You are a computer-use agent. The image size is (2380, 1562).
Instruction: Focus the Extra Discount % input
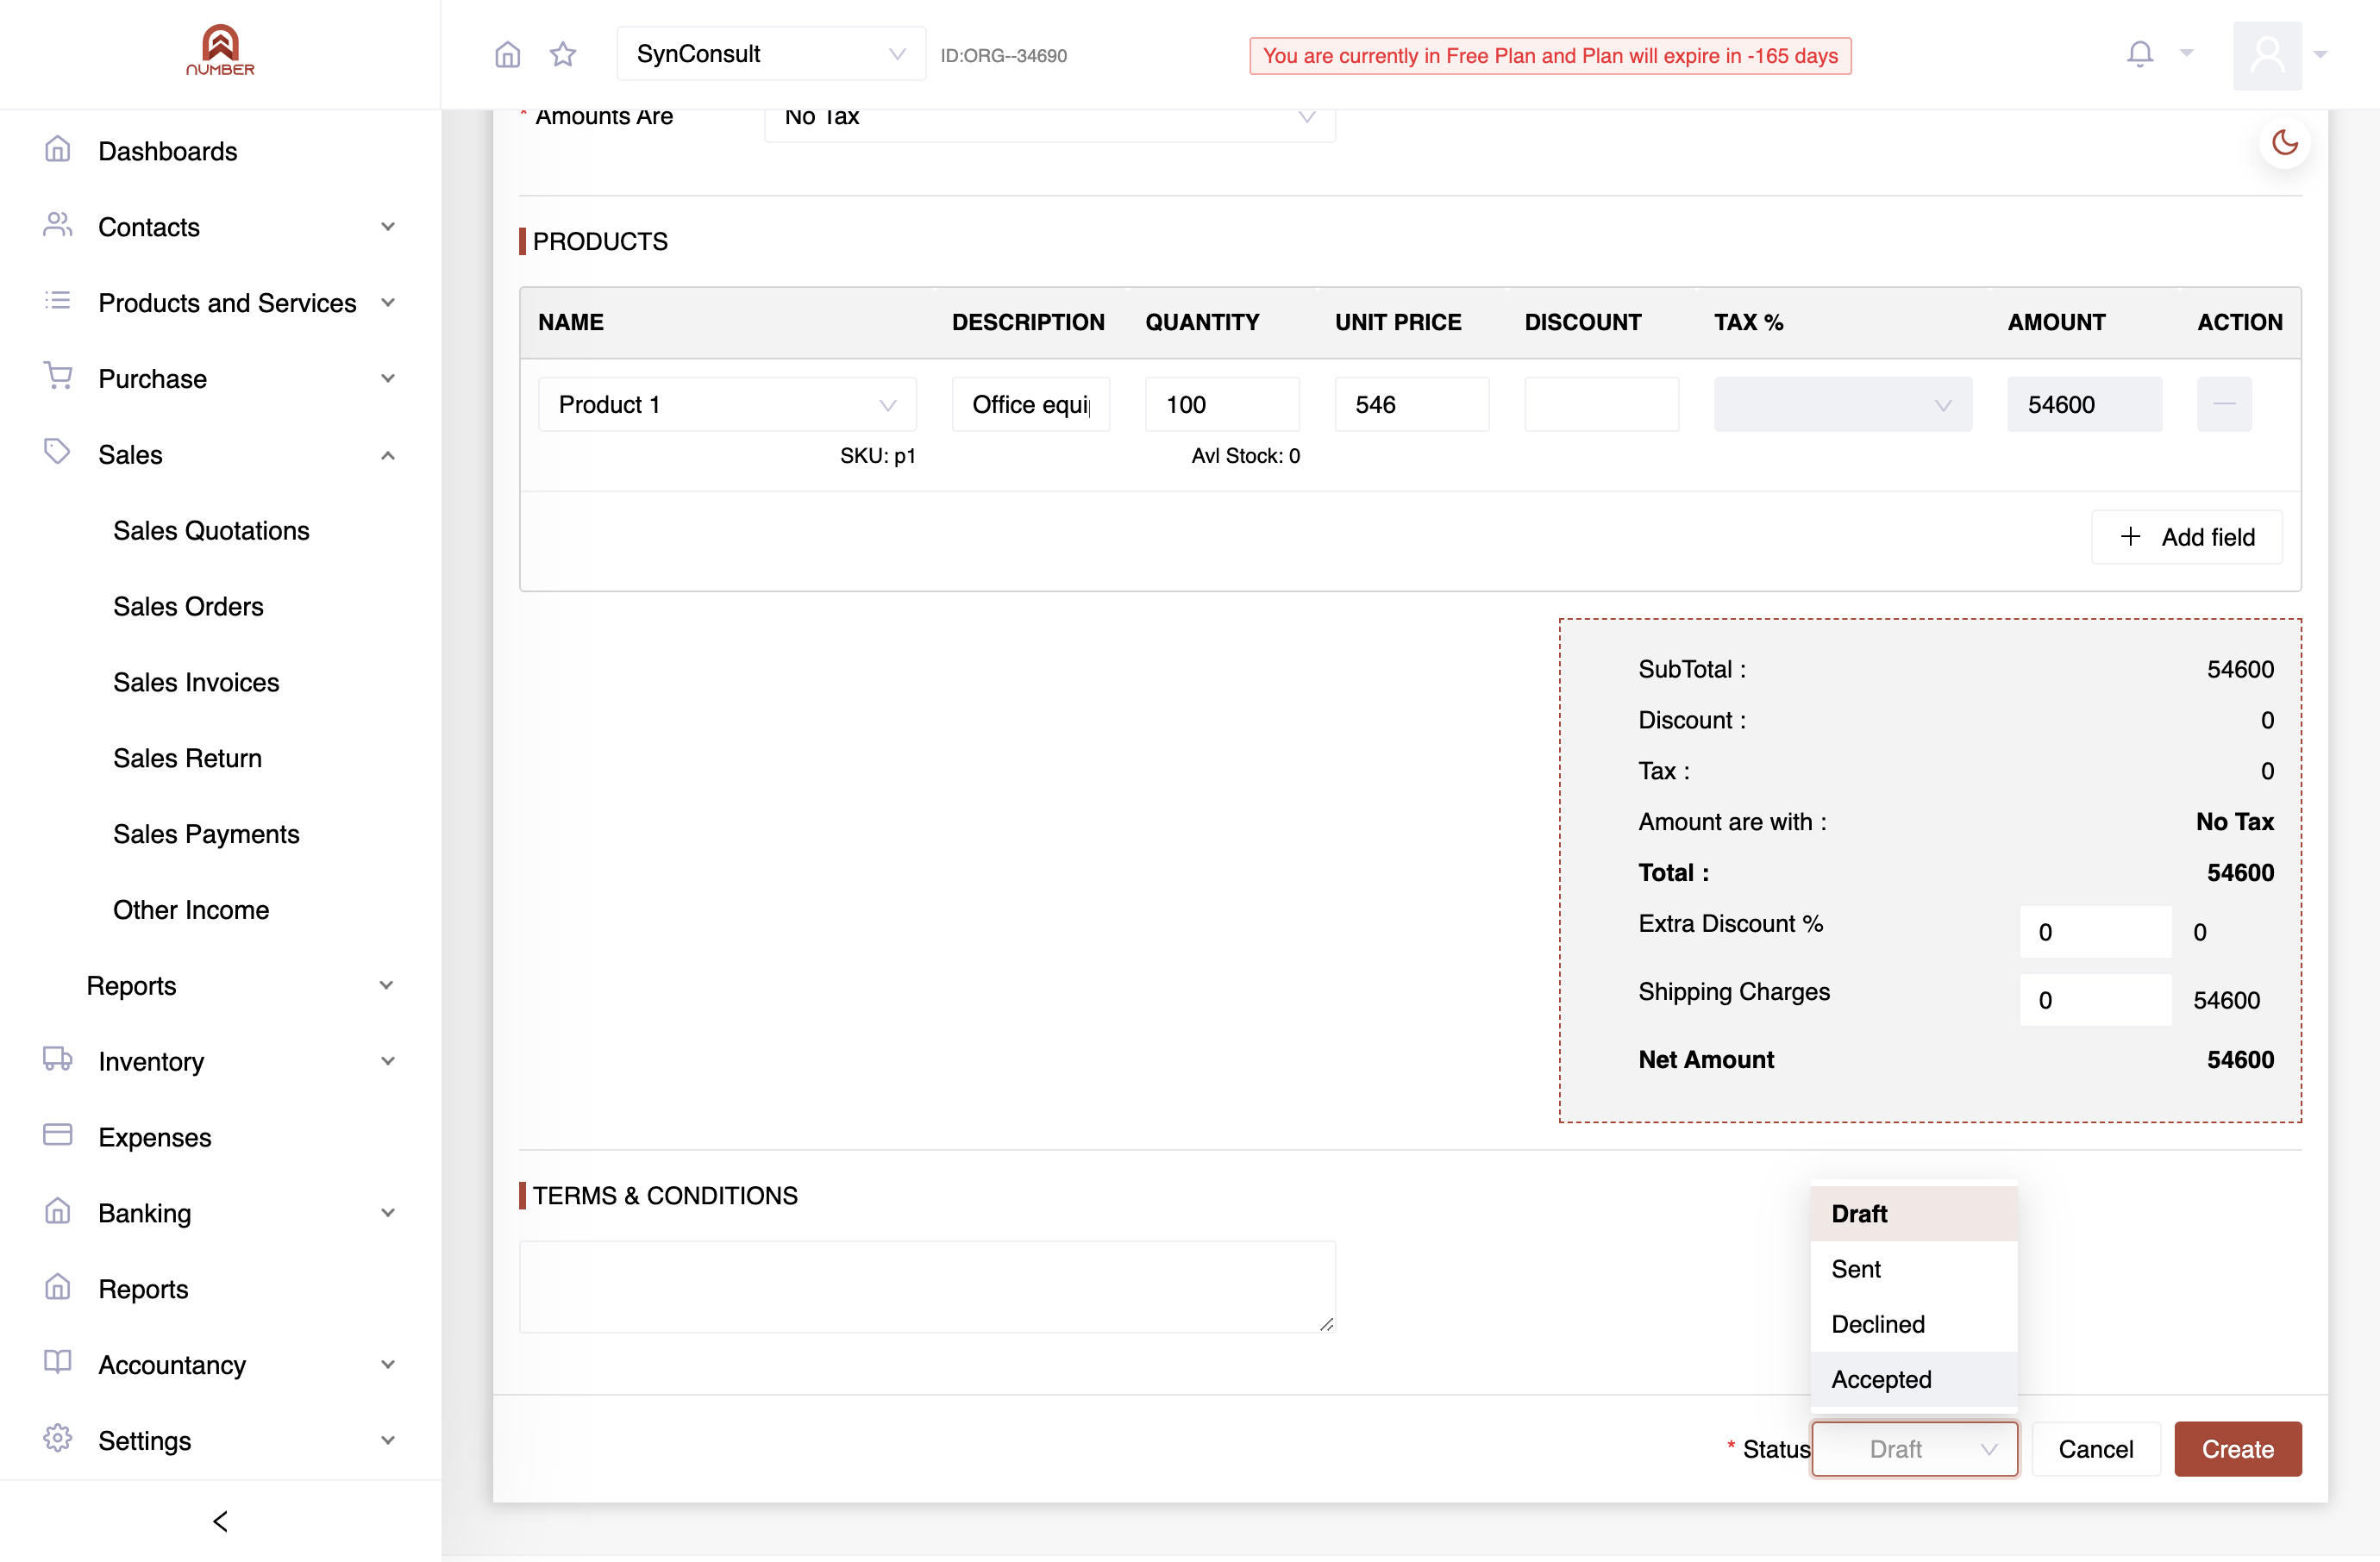pyautogui.click(x=2095, y=931)
